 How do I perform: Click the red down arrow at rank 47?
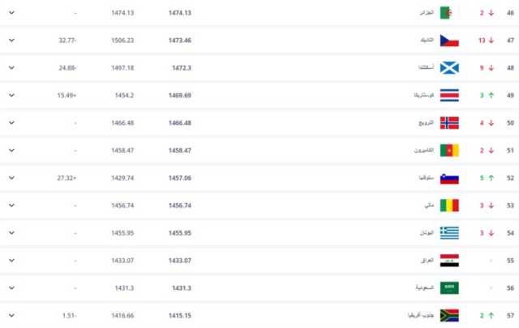point(491,40)
